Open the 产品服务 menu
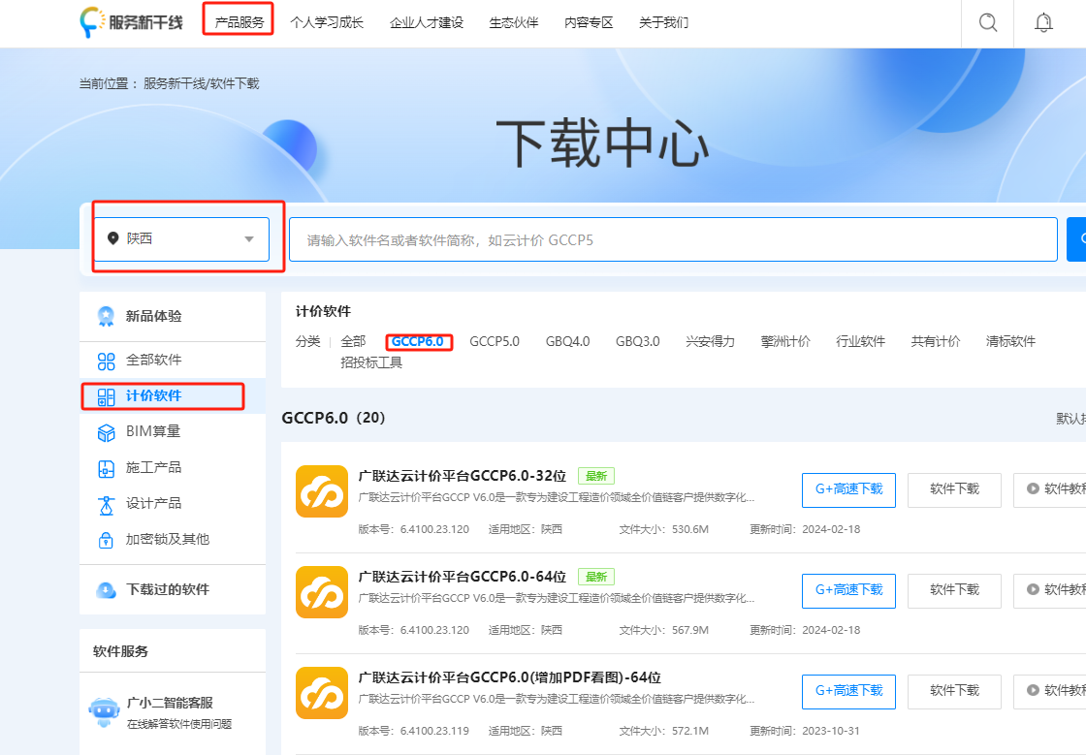This screenshot has height=755, width=1086. tap(239, 22)
